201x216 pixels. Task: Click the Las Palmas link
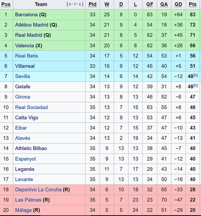point(28,200)
